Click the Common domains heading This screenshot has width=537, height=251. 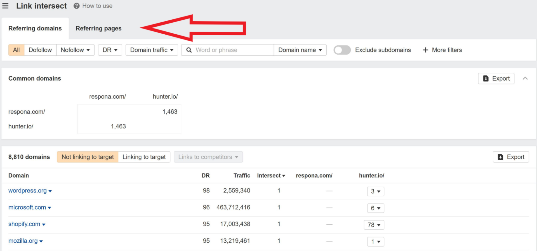35,79
